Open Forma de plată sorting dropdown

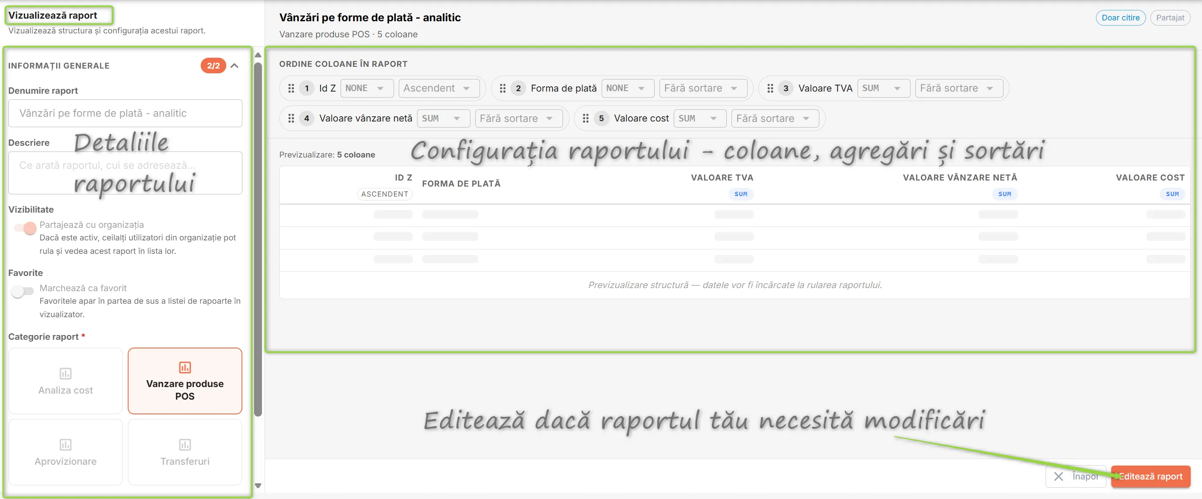(703, 88)
